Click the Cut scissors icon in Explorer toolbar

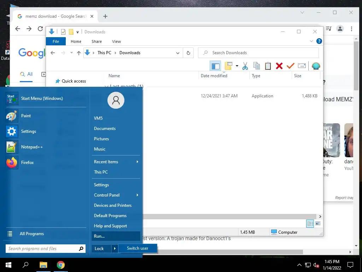pos(245,66)
